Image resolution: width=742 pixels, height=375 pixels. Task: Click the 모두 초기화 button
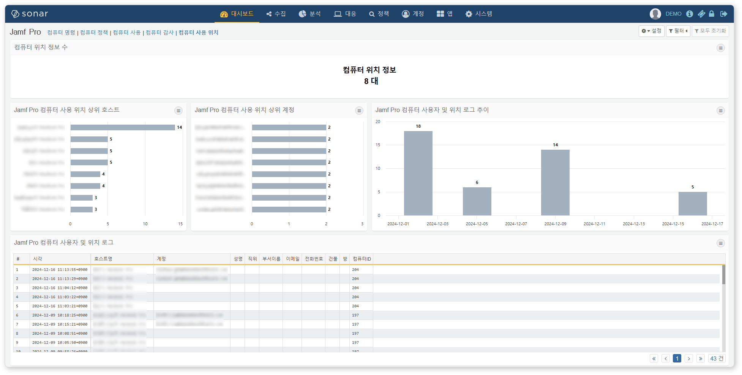tap(710, 31)
